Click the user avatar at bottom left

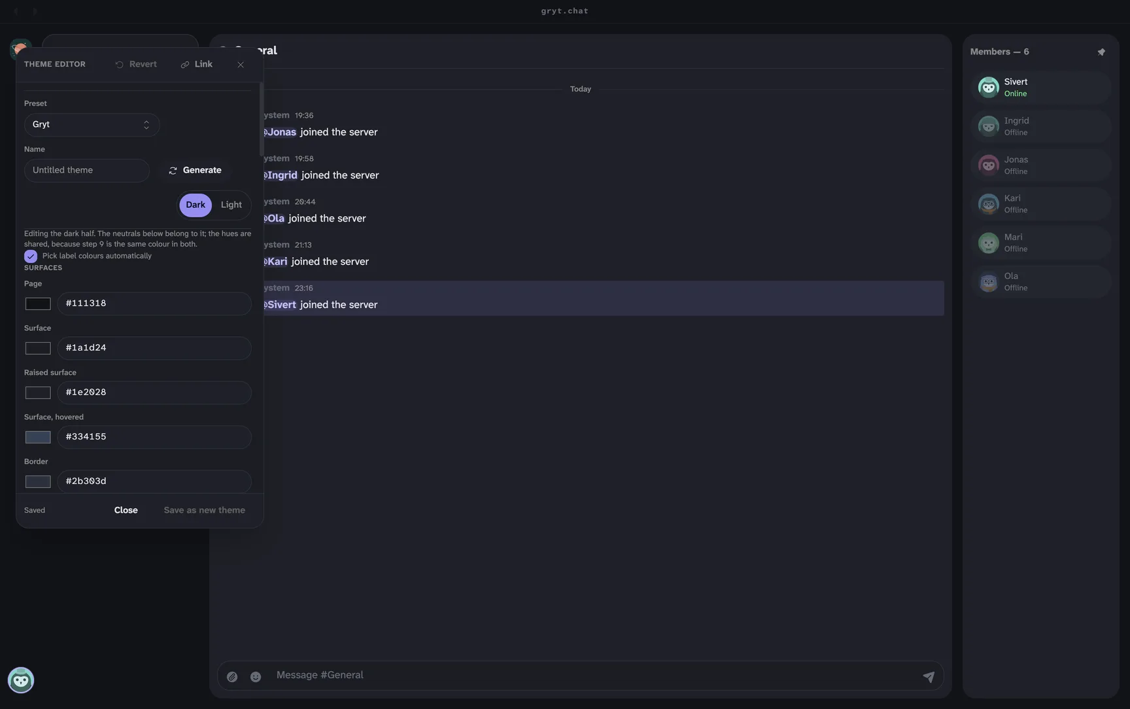pyautogui.click(x=21, y=680)
